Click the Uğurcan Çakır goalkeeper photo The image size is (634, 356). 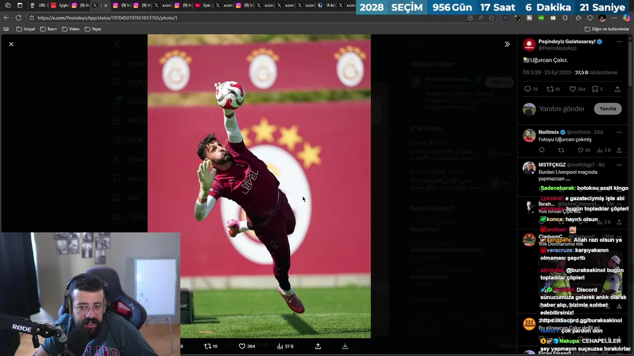(259, 186)
